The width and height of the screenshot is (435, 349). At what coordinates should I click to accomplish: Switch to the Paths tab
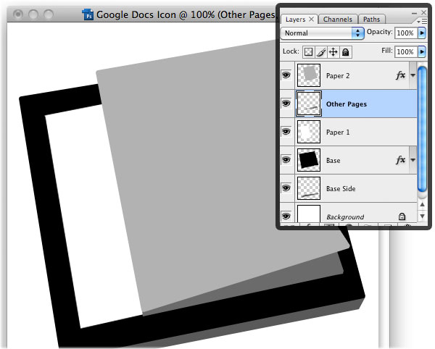[x=371, y=20]
